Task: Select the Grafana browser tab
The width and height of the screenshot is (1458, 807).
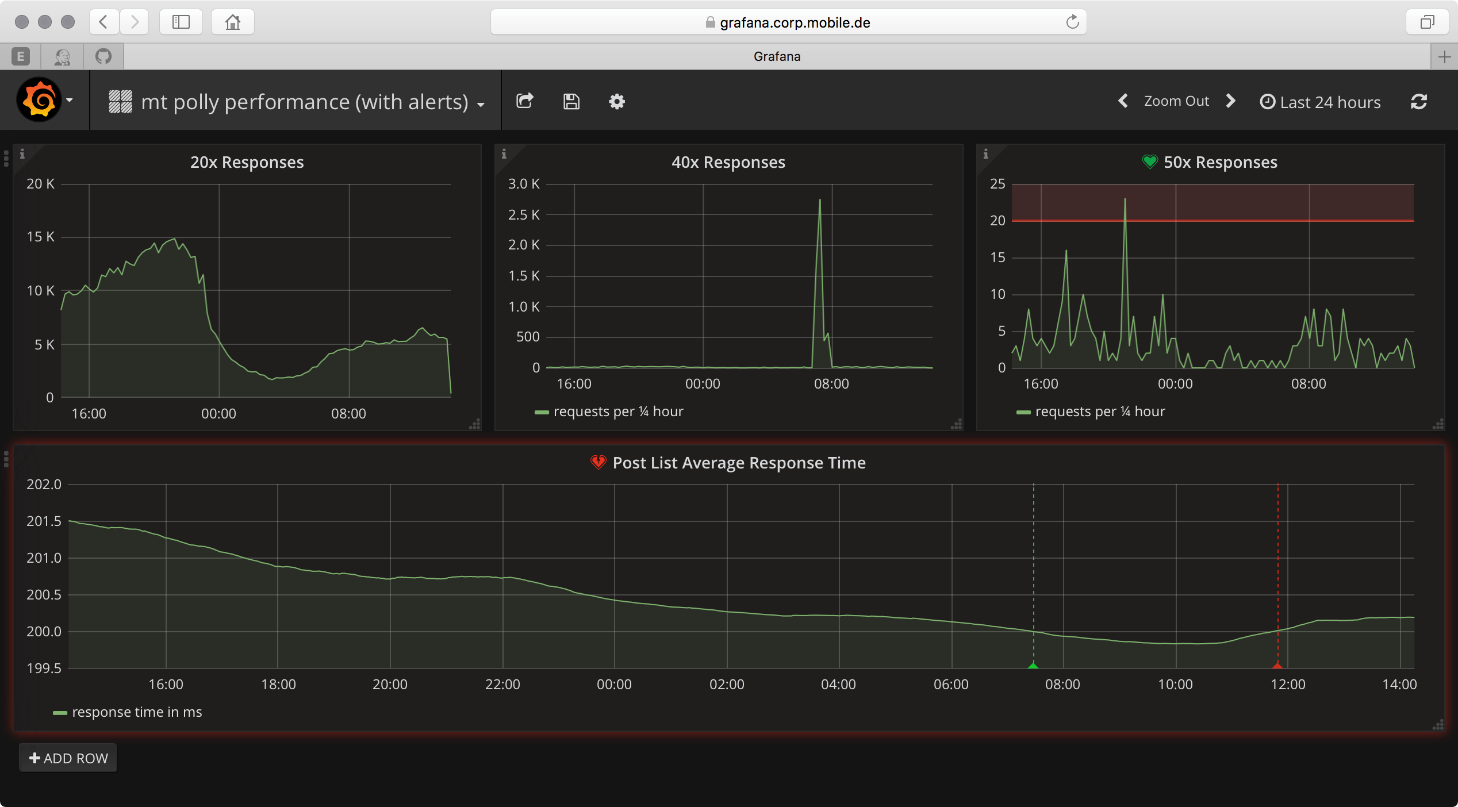Action: [777, 56]
